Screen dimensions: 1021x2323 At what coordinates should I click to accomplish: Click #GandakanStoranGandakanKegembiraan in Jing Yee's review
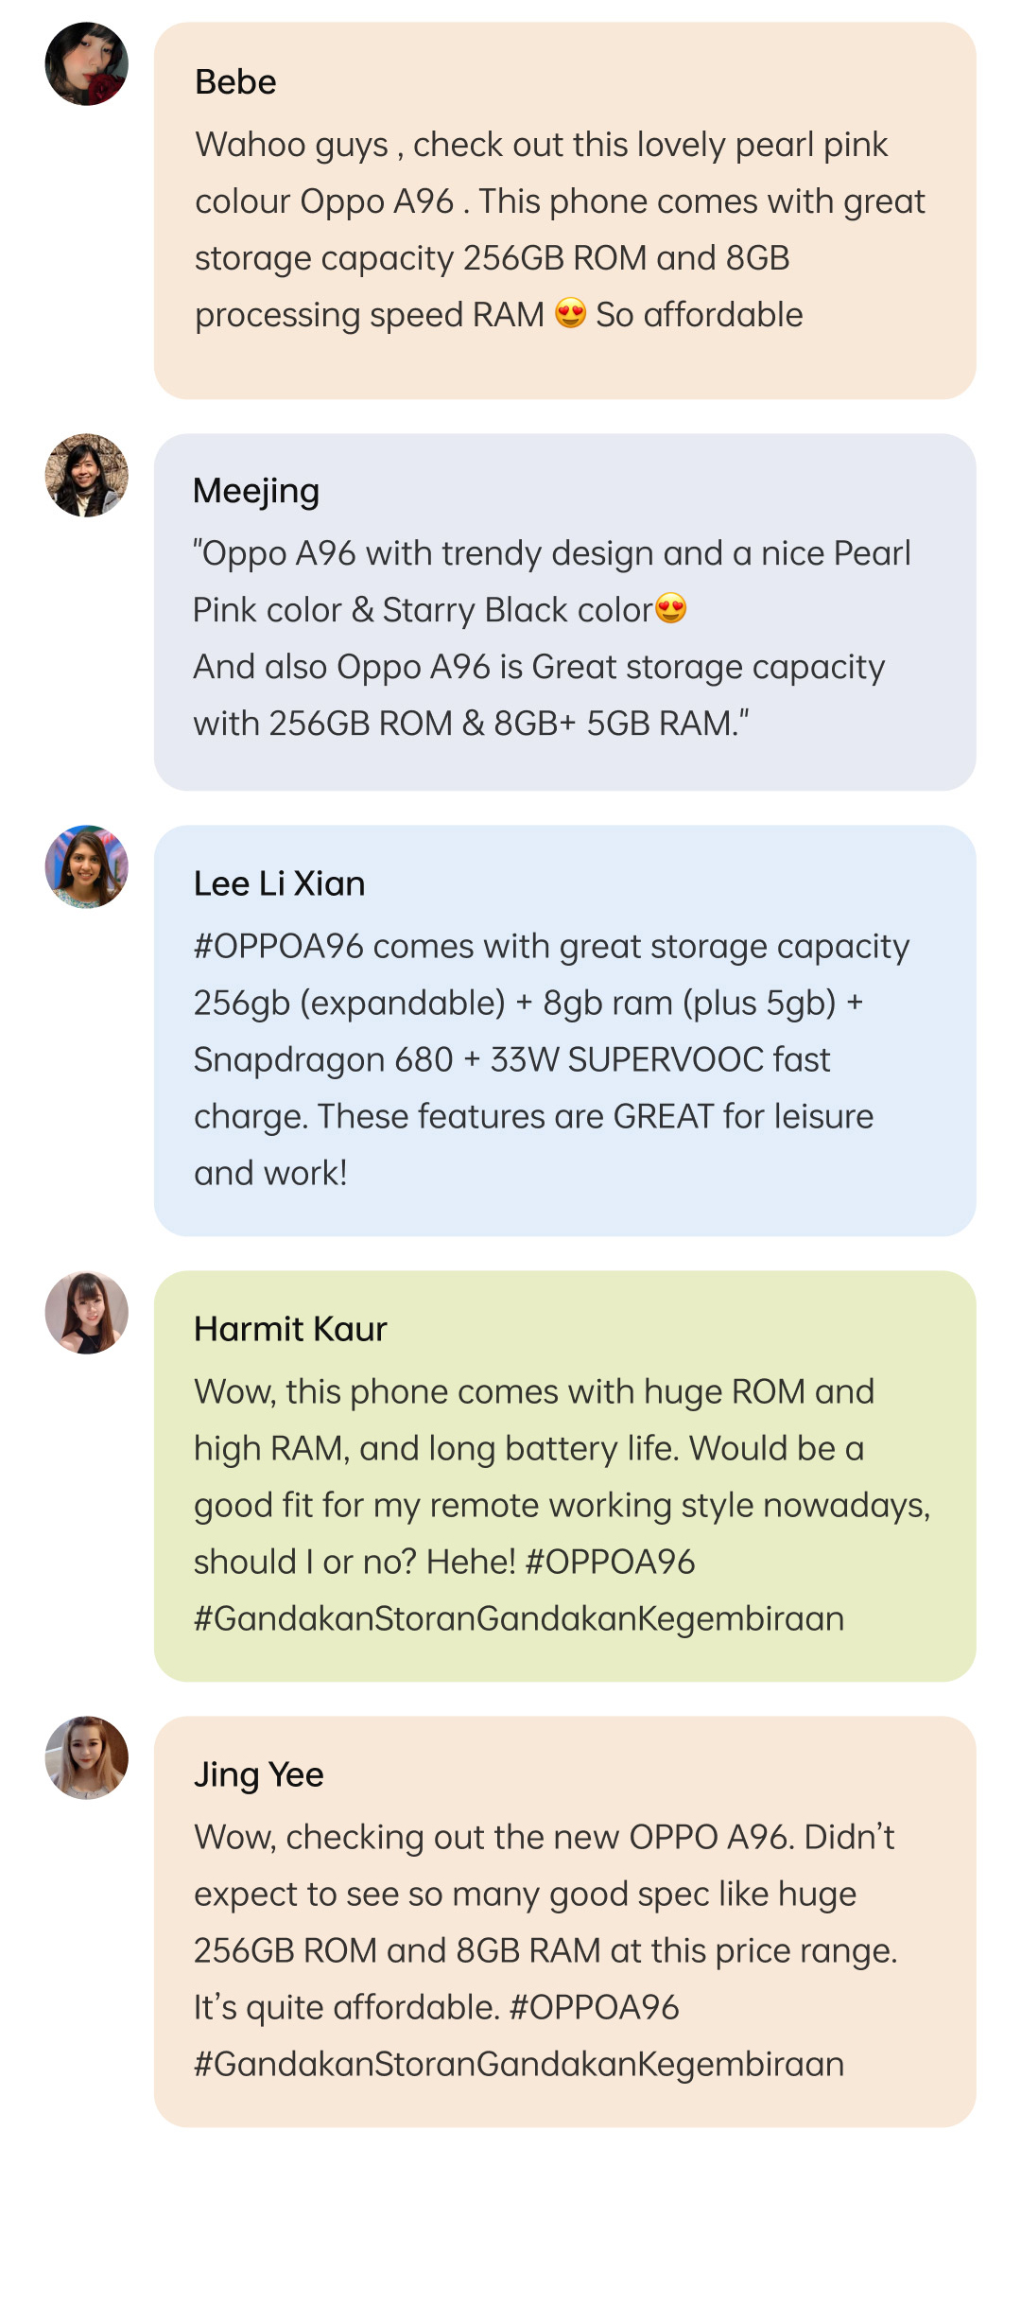pyautogui.click(x=518, y=2065)
